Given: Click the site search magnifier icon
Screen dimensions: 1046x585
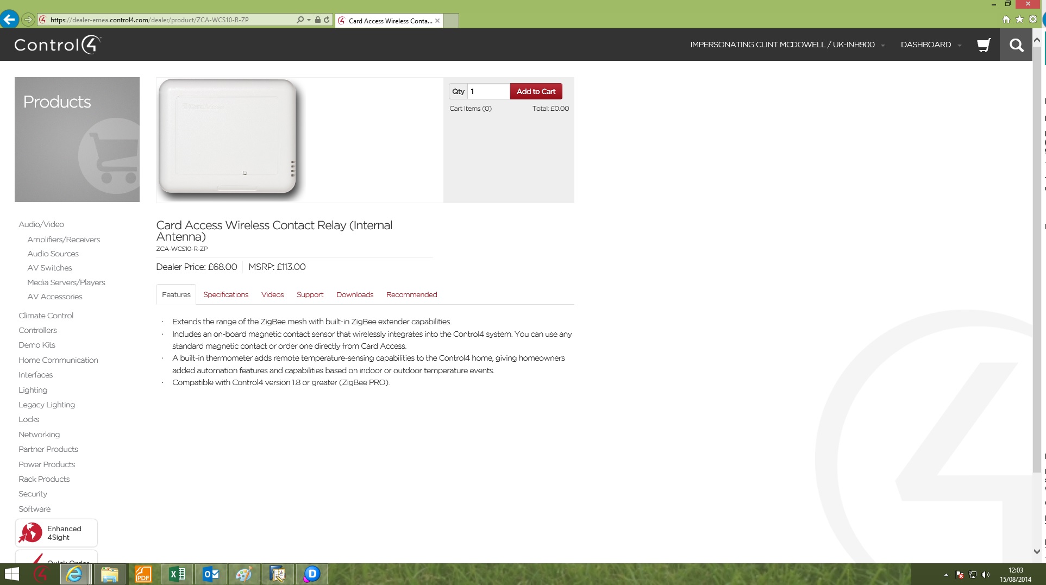Looking at the screenshot, I should (x=1016, y=45).
